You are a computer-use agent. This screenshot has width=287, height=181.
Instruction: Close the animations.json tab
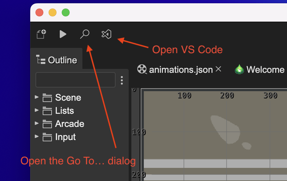pyautogui.click(x=218, y=69)
